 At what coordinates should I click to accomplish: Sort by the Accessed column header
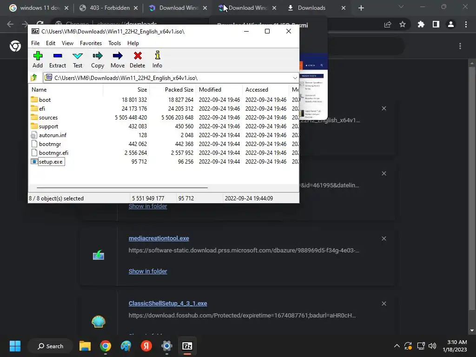tap(265, 90)
